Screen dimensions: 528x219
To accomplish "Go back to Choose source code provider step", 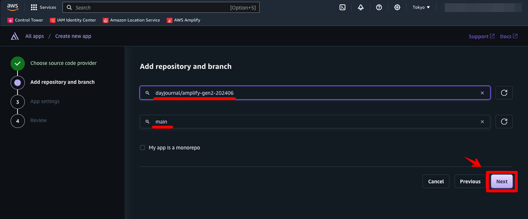I will (63, 63).
